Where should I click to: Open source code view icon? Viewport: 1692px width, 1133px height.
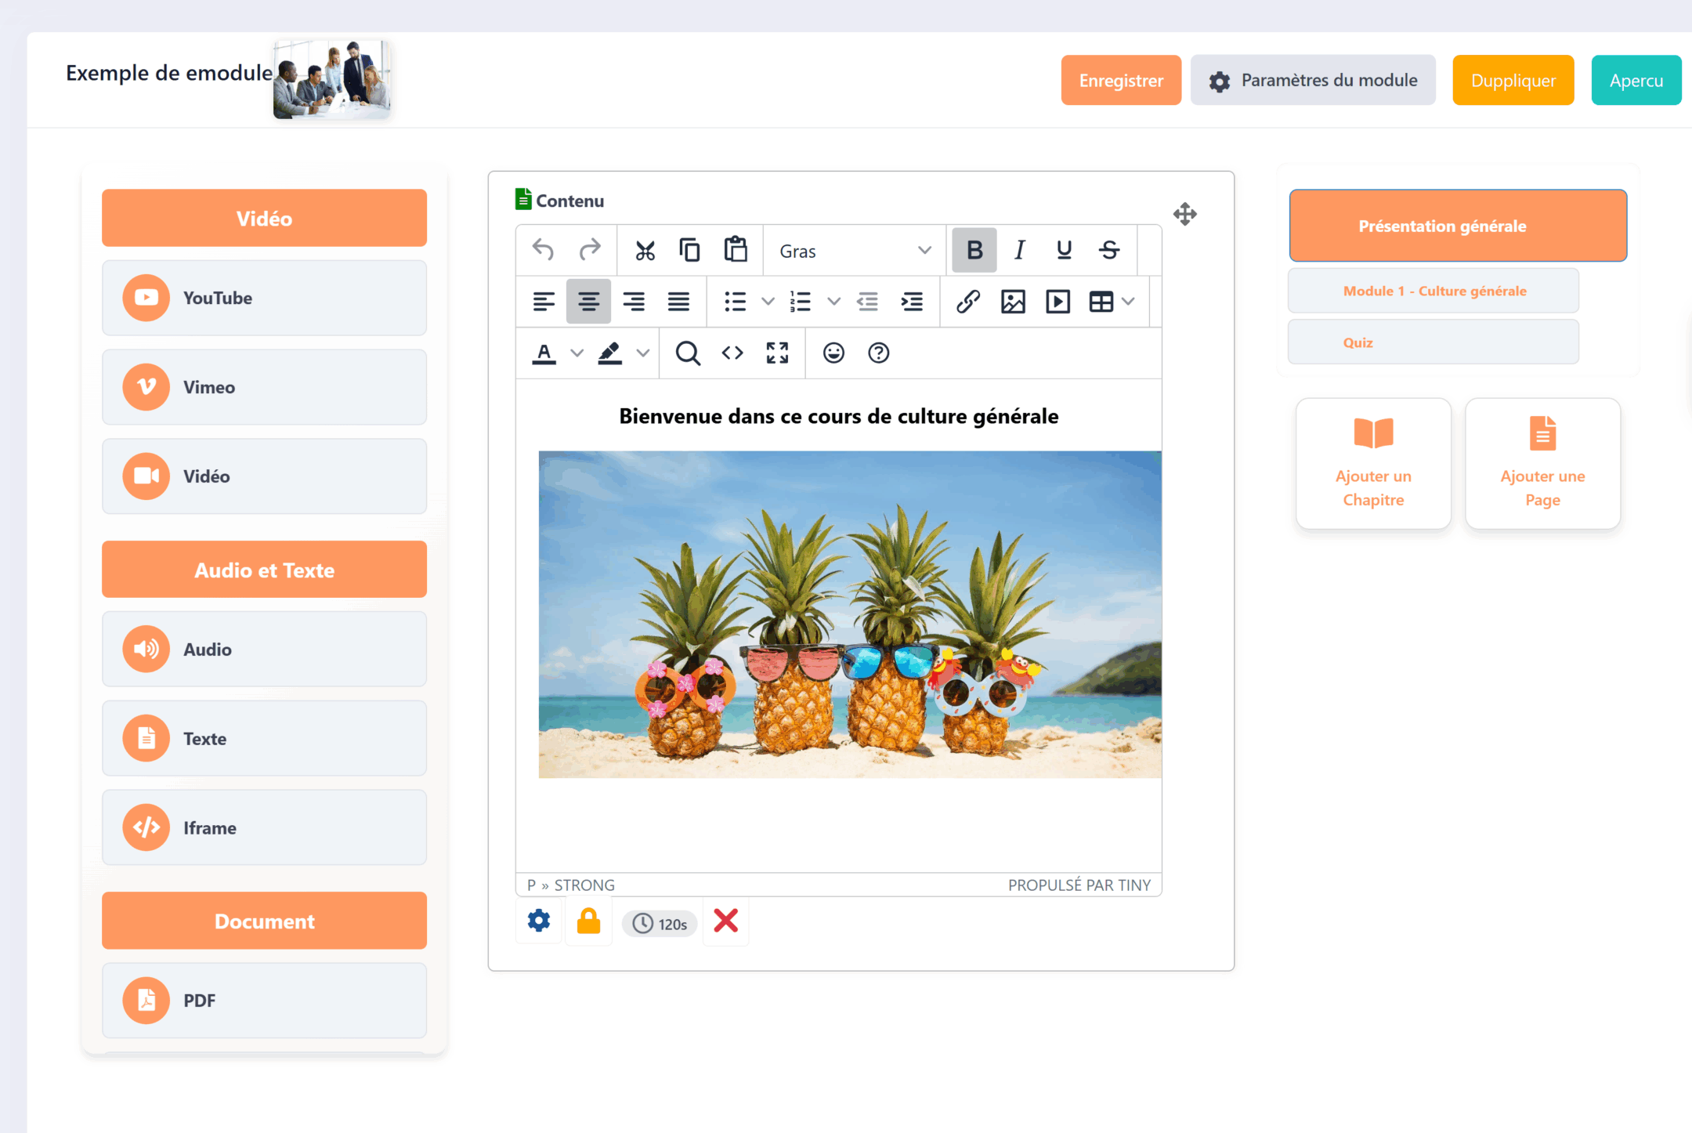[732, 353]
